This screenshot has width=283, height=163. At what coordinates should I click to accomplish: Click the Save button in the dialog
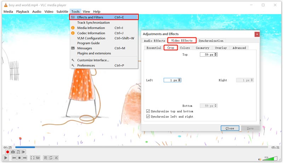coord(250,128)
